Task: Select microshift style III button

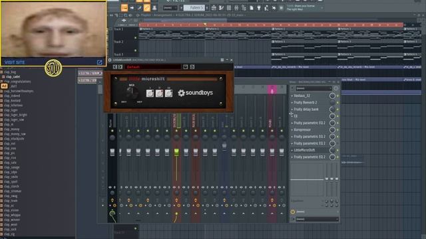Action: [x=168, y=94]
